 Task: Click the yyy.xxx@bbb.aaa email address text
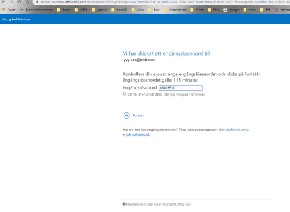(x=139, y=60)
